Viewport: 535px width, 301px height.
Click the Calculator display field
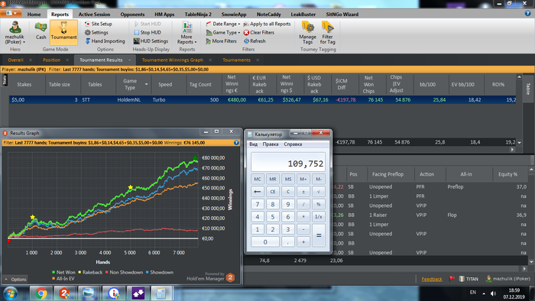coord(288,162)
